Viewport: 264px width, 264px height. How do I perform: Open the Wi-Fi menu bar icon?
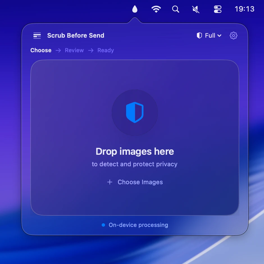(x=156, y=9)
